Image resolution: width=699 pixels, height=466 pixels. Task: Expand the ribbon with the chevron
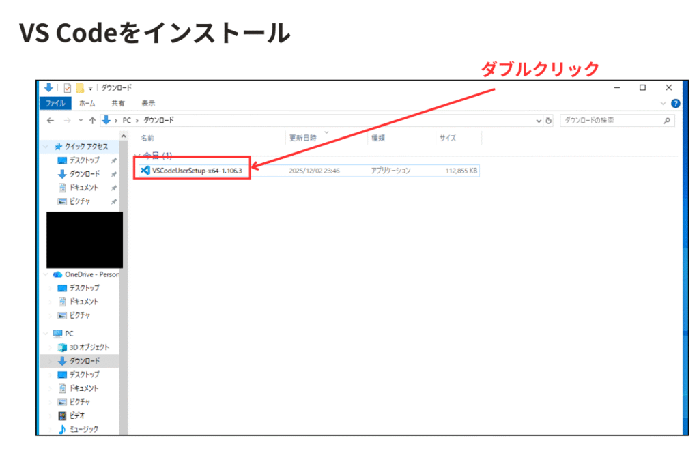[663, 104]
